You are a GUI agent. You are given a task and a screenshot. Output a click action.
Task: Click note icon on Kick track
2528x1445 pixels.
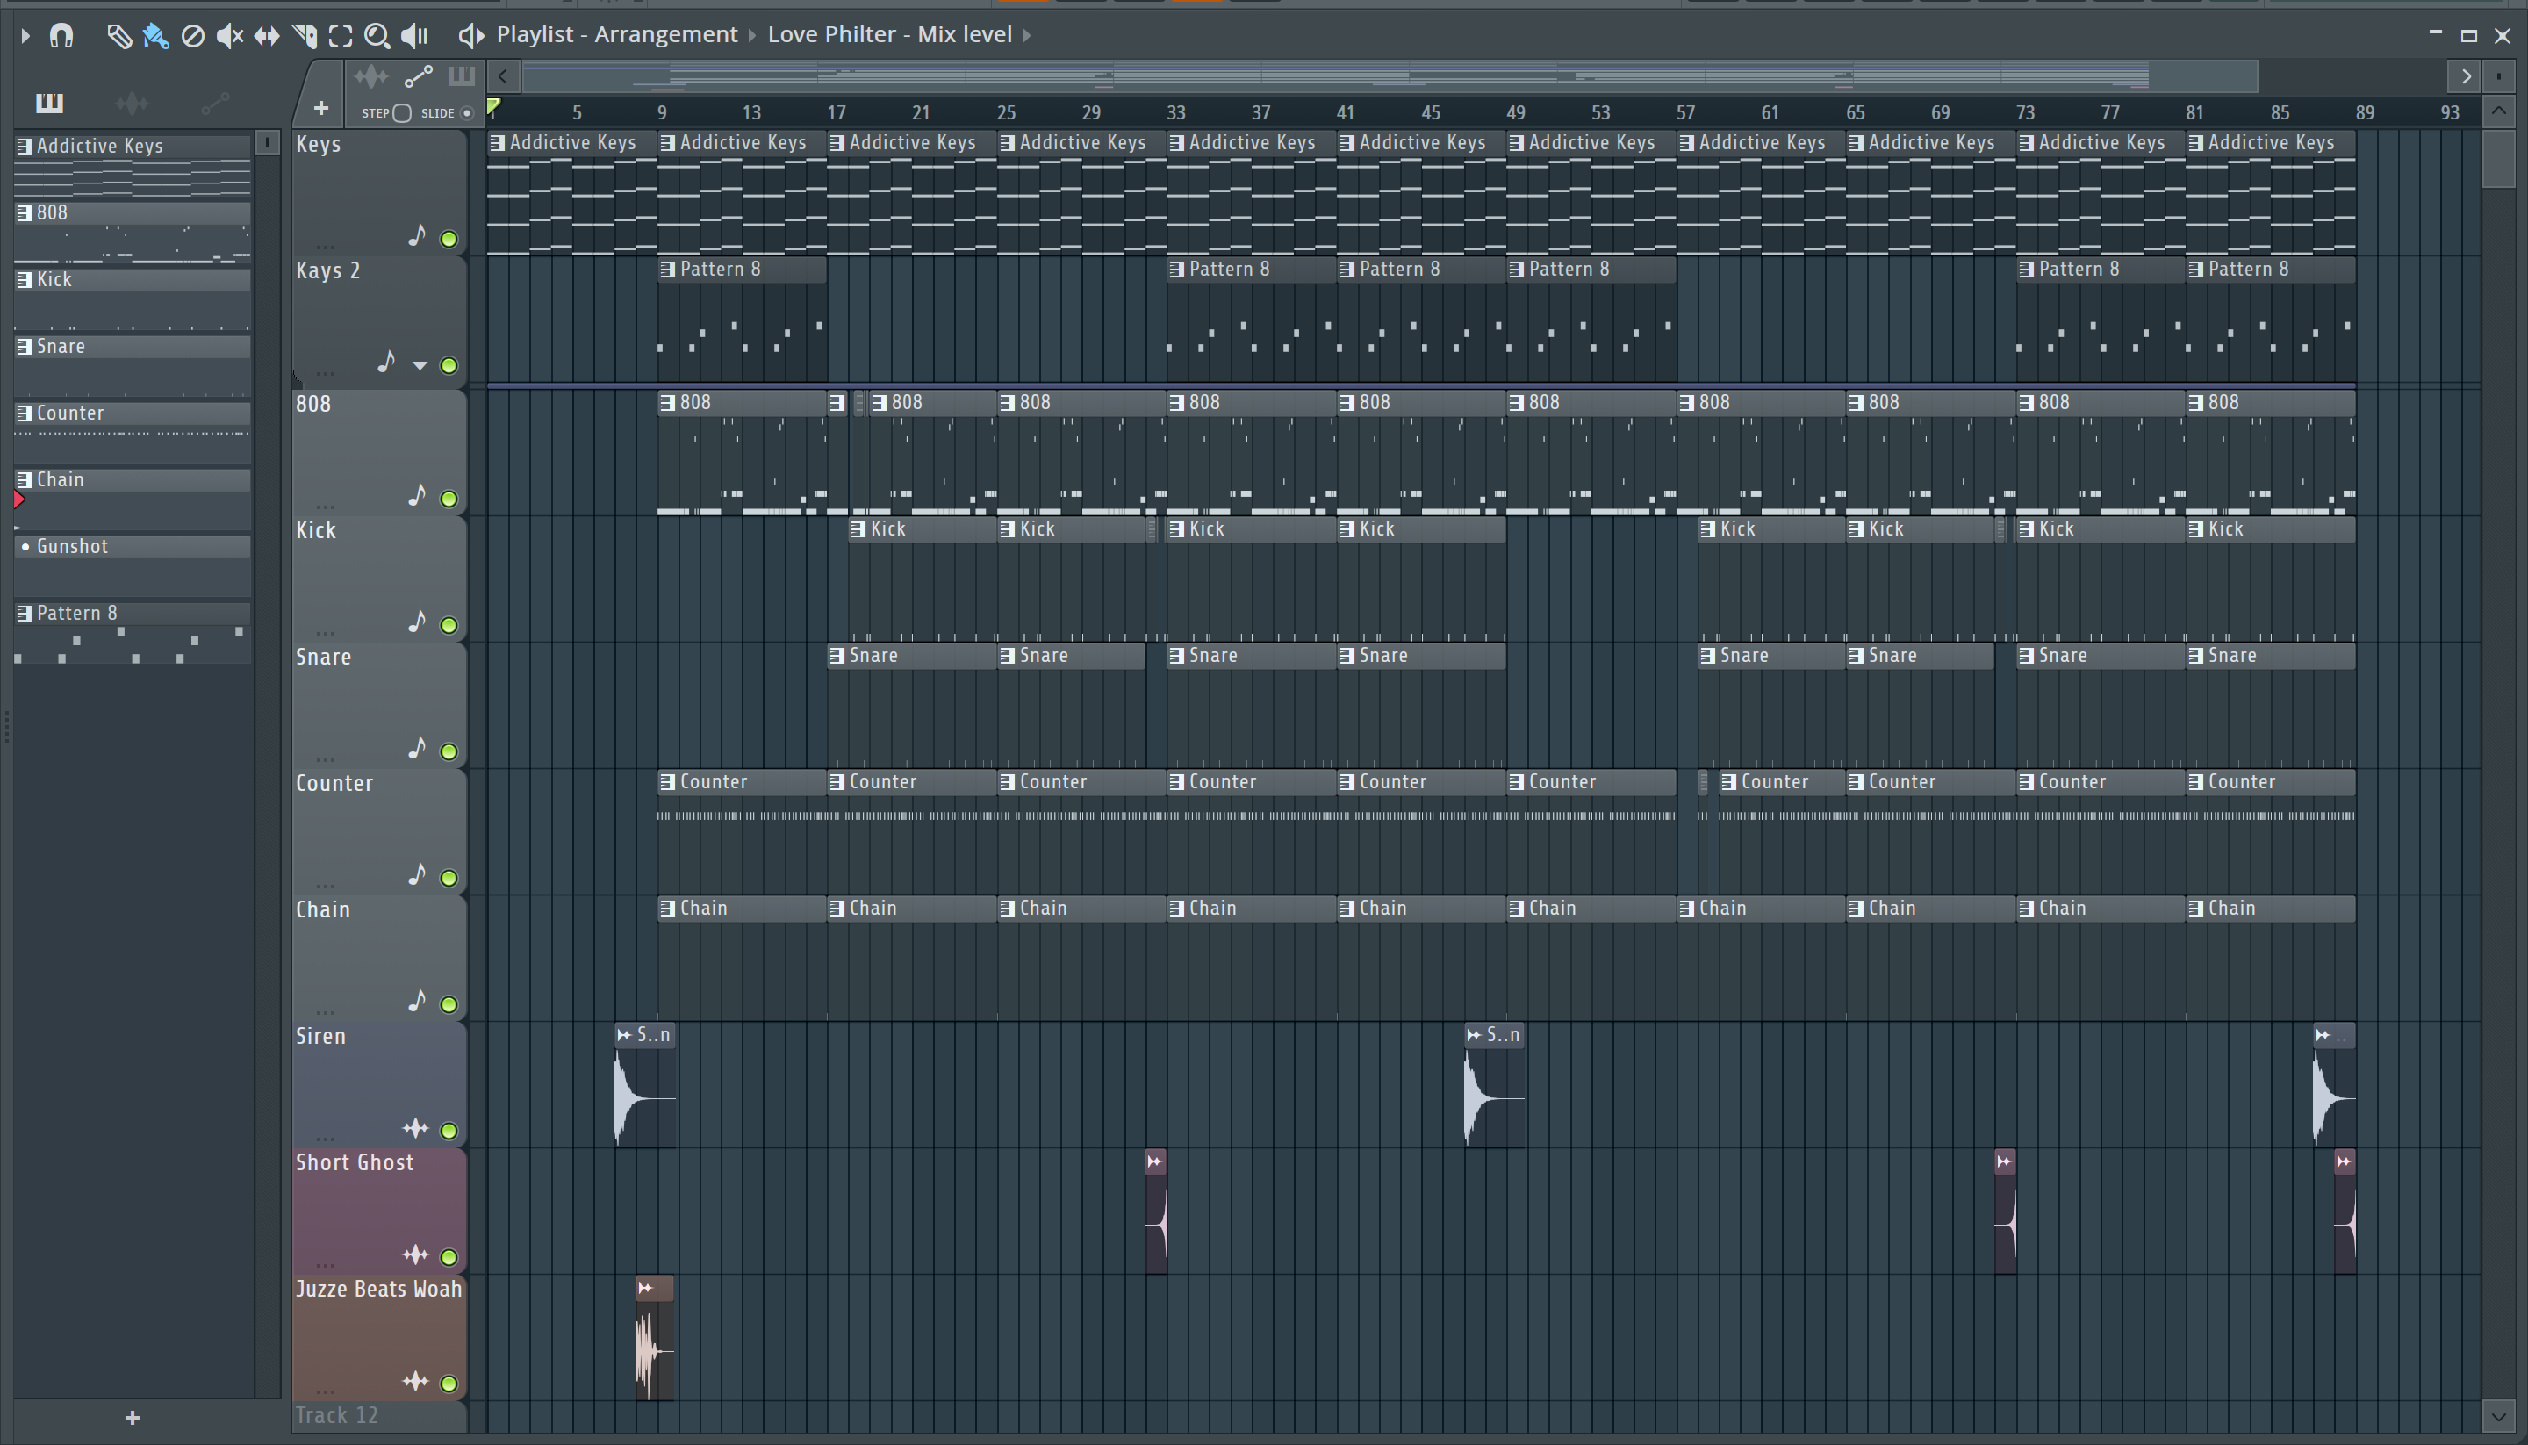(x=417, y=622)
